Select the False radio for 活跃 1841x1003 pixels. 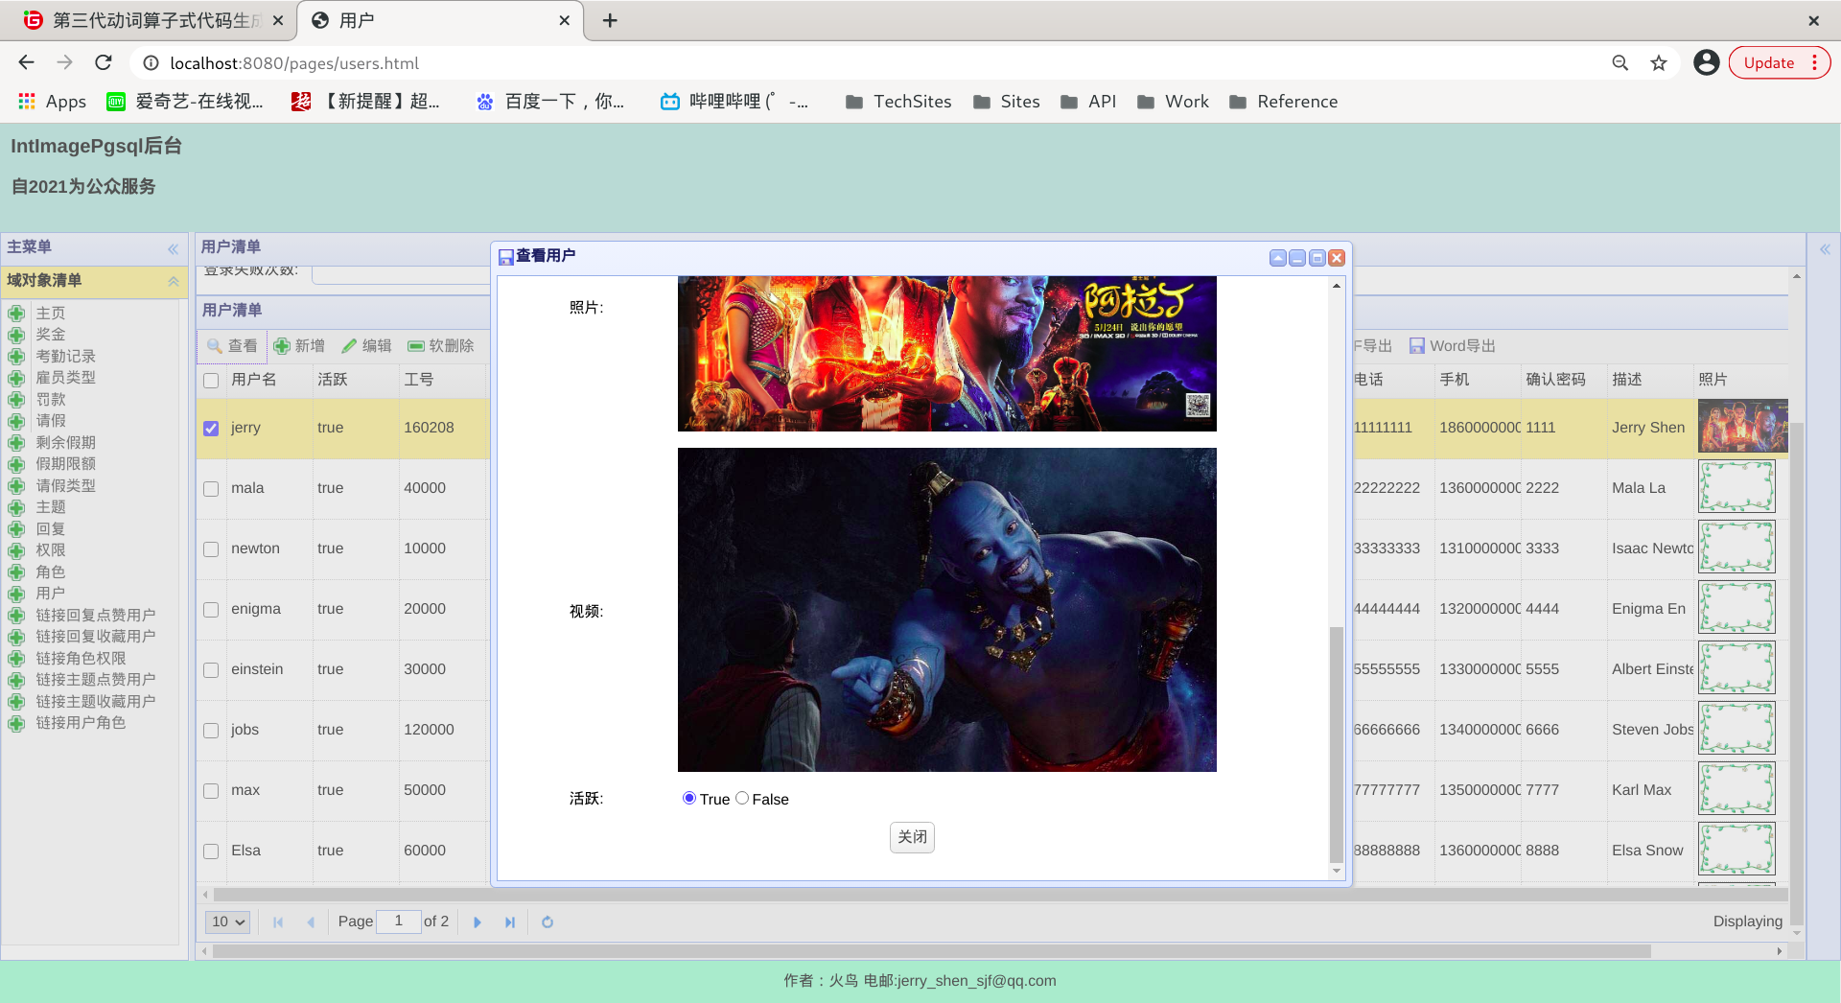742,798
